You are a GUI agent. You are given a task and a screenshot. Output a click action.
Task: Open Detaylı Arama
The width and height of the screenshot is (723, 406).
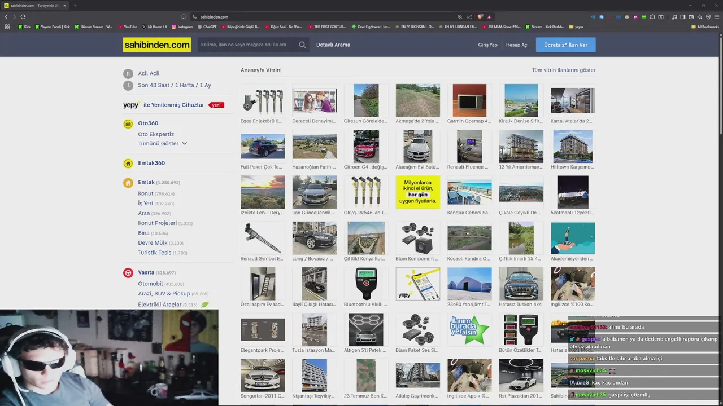click(333, 45)
